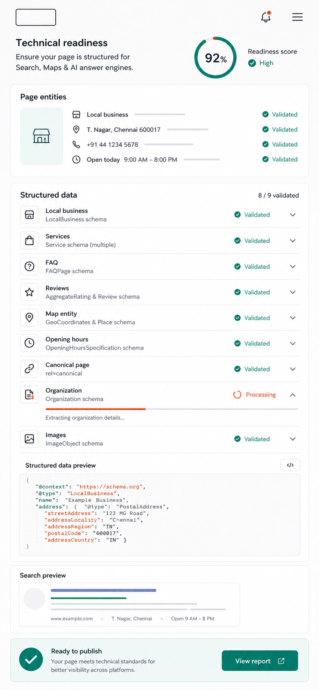319x690 pixels.
Task: Click "T. Nagar, Chennai" in search preview
Action: point(132,619)
